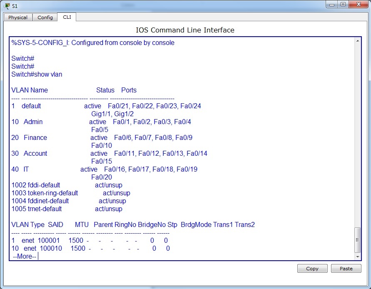Click the S1 window app icon
Screen dimensions: 371x289
[7, 6]
